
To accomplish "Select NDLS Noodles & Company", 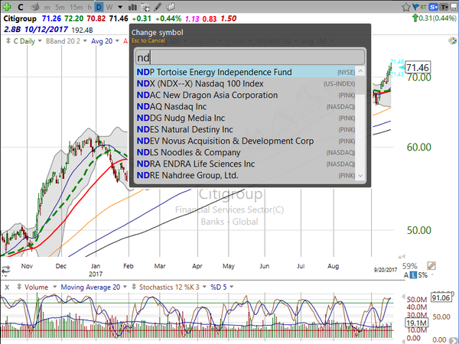I will coord(246,152).
